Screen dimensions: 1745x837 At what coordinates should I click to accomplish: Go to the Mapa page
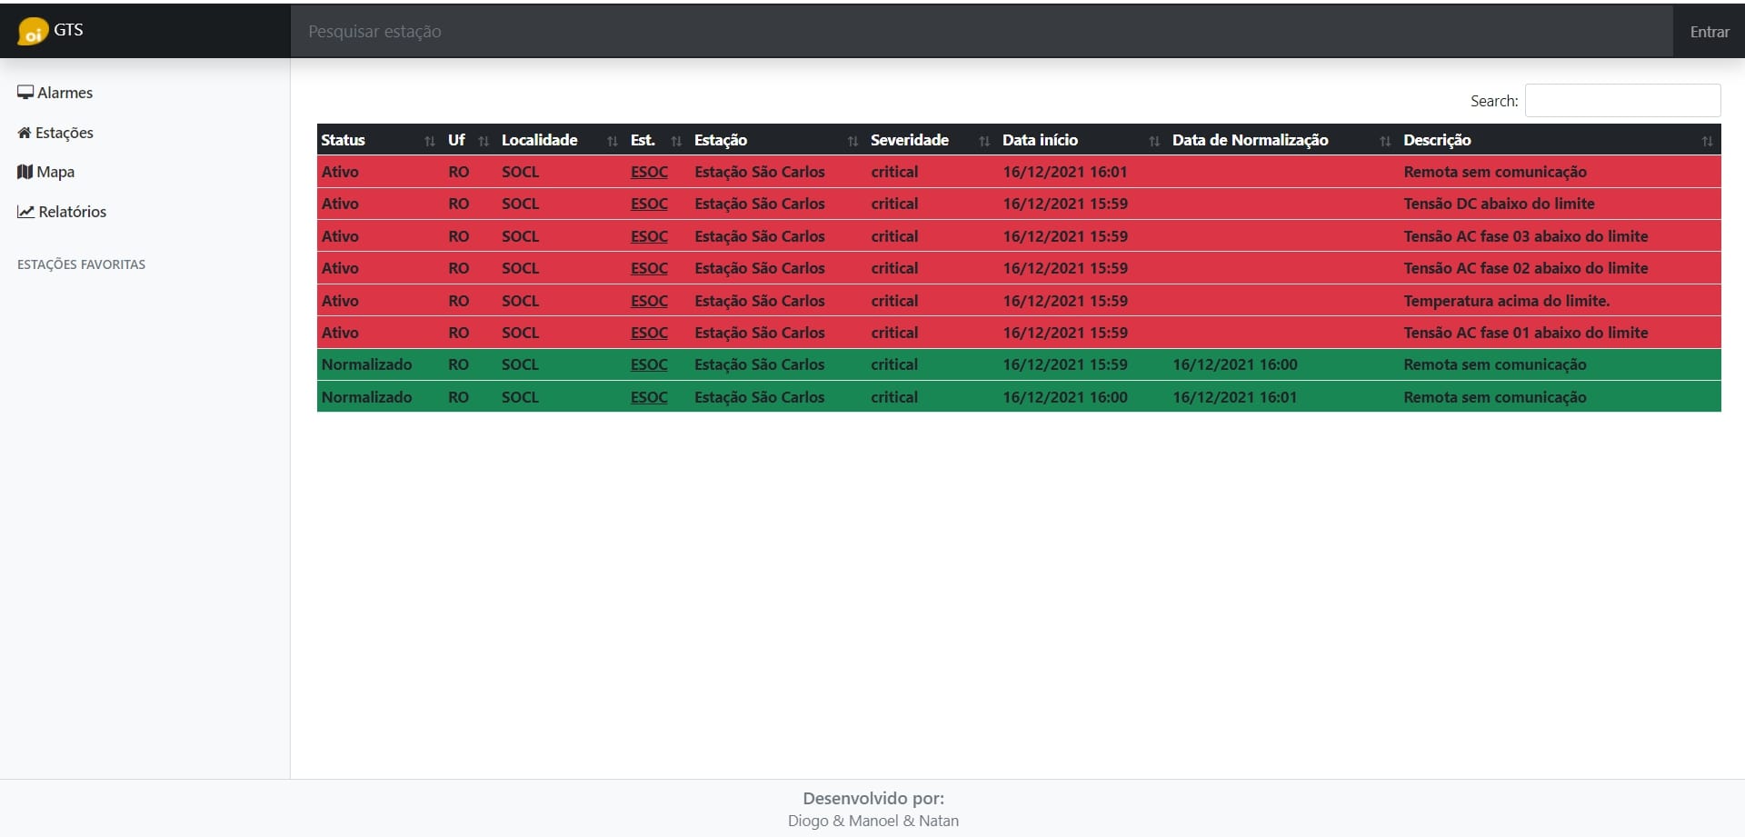click(46, 172)
